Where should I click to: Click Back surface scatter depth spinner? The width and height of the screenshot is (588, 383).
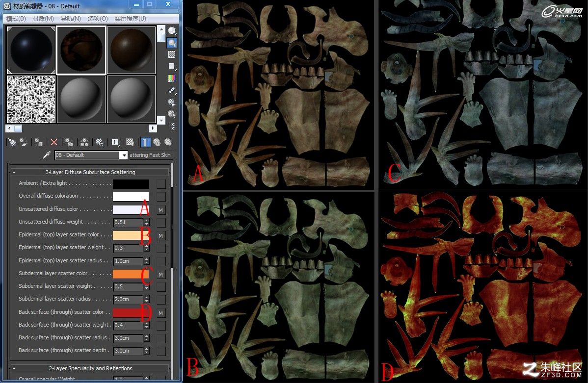(147, 351)
